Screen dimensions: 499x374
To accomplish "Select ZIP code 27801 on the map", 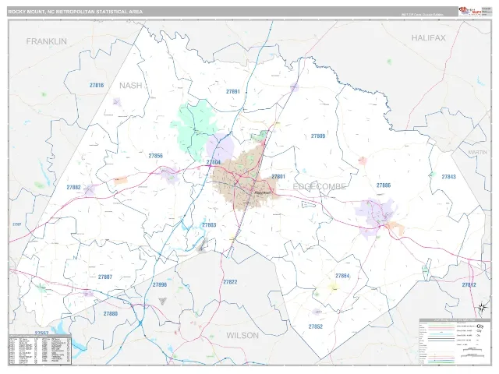I will pyautogui.click(x=278, y=177).
